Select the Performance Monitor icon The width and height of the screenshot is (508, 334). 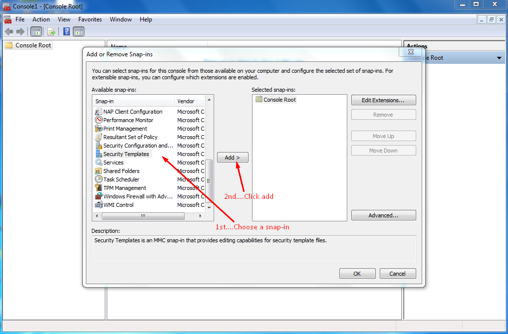tap(98, 120)
